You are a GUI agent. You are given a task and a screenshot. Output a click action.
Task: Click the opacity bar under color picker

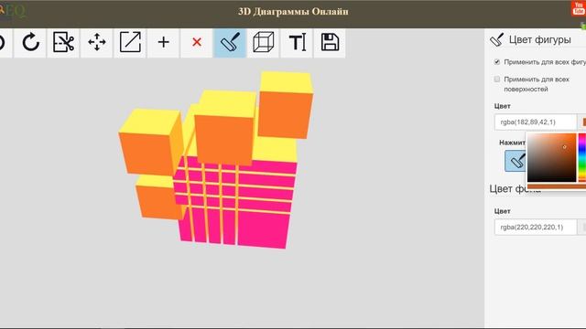(557, 186)
